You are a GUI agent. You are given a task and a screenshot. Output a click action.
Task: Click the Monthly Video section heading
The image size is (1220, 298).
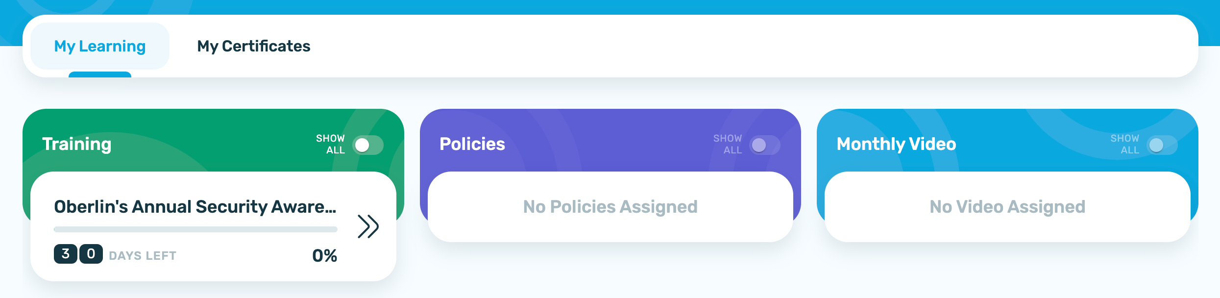pyautogui.click(x=896, y=144)
